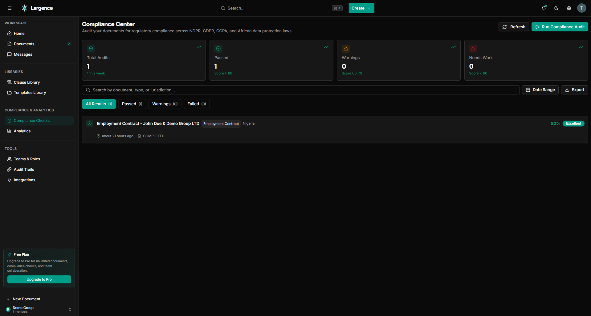Select Passed filter tab

[x=132, y=104]
